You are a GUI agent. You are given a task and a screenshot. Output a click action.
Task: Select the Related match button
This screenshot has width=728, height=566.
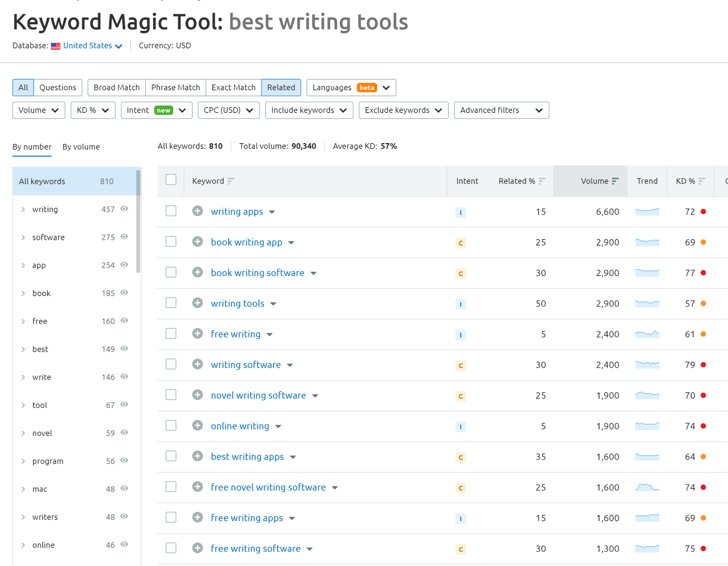281,88
